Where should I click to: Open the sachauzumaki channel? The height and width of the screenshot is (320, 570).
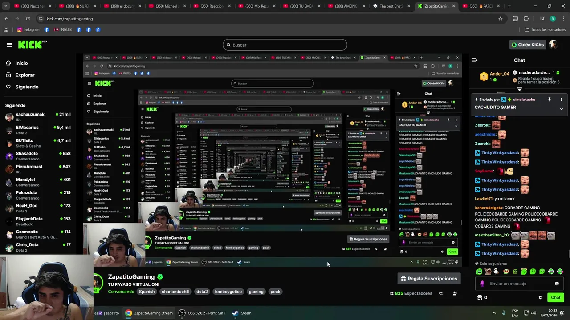point(38,117)
